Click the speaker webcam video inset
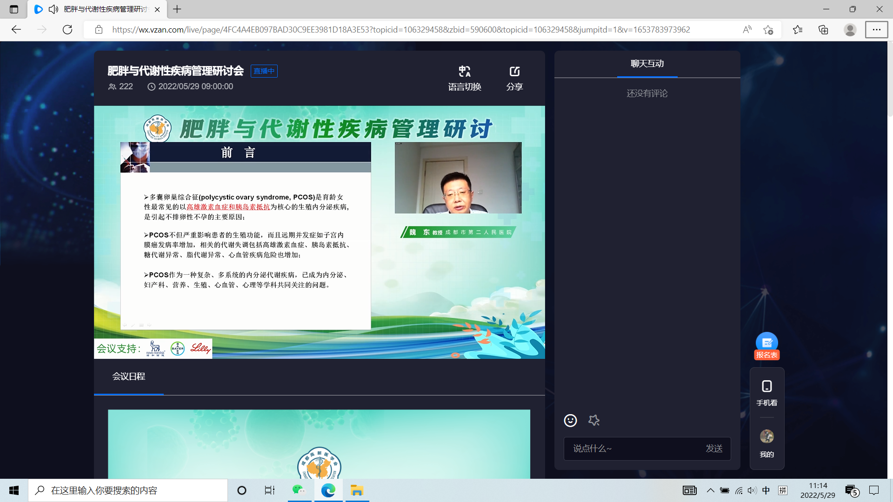The width and height of the screenshot is (893, 502). 458,178
